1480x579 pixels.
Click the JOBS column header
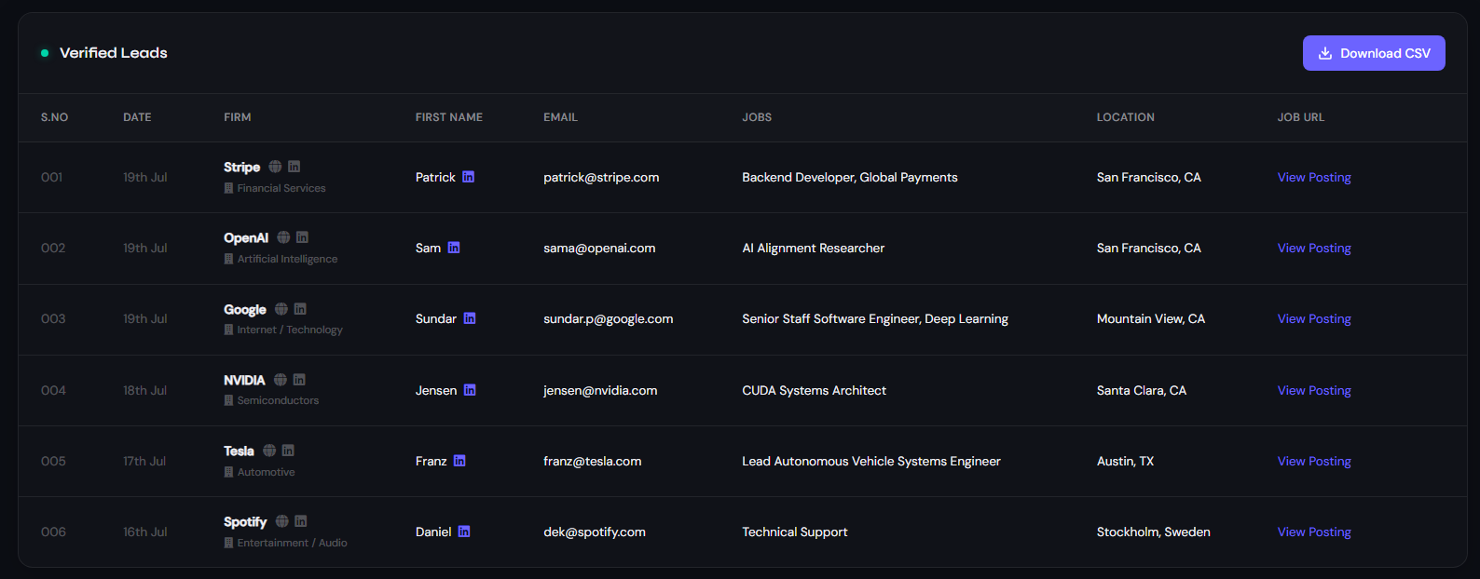tap(757, 117)
